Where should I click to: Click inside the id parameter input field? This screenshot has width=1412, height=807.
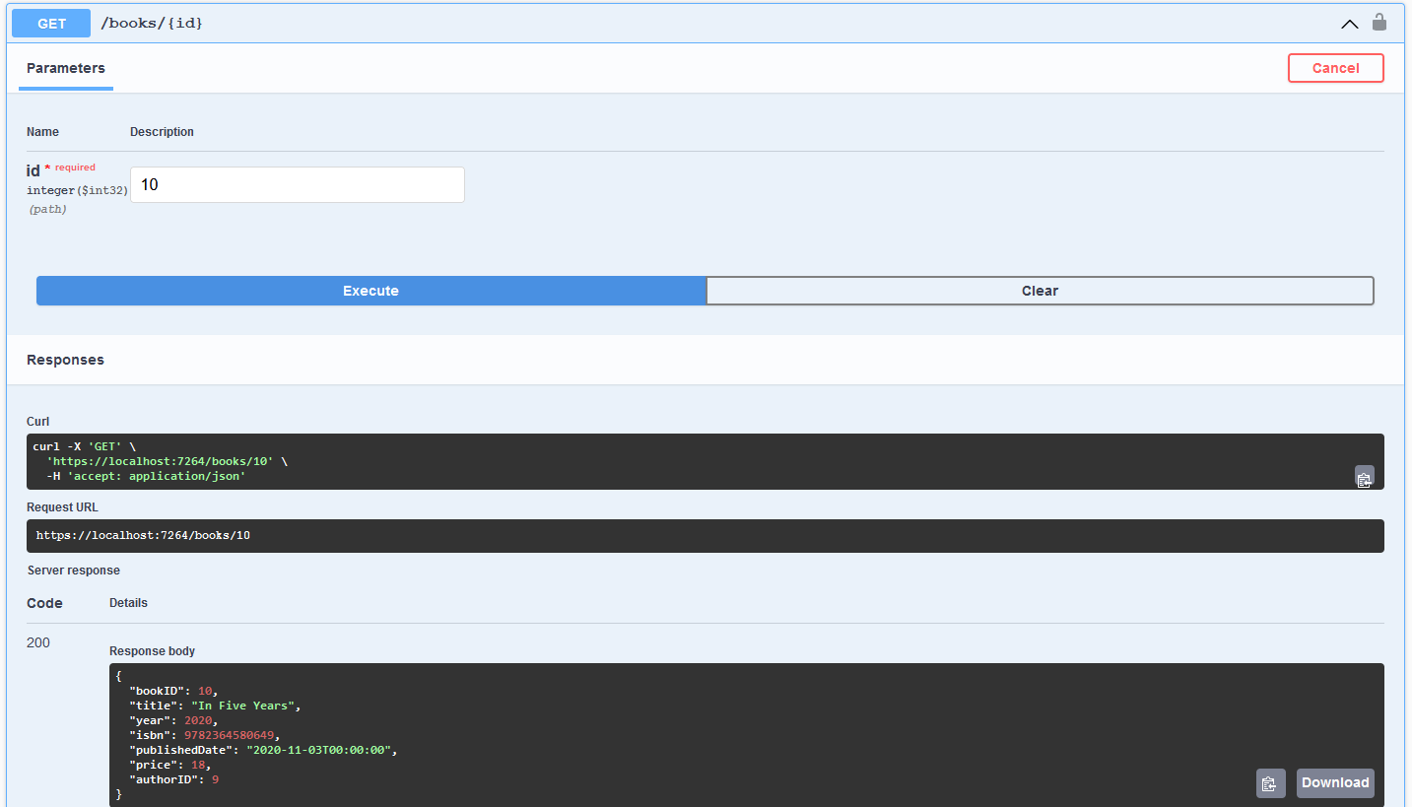[x=297, y=184]
